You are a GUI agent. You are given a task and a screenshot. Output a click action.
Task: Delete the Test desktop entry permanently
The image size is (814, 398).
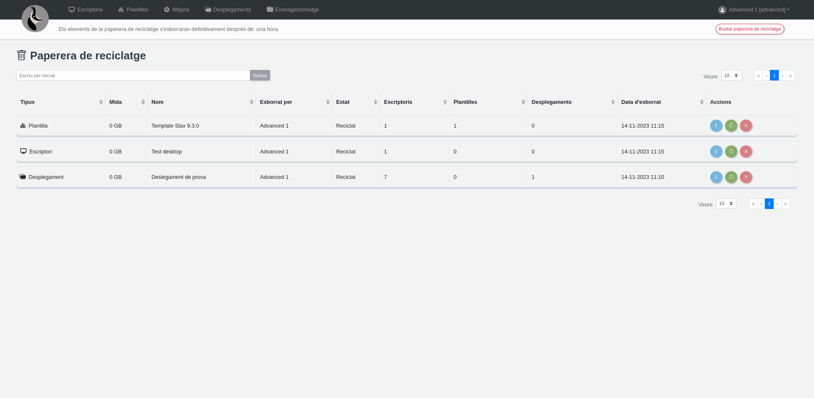click(746, 152)
